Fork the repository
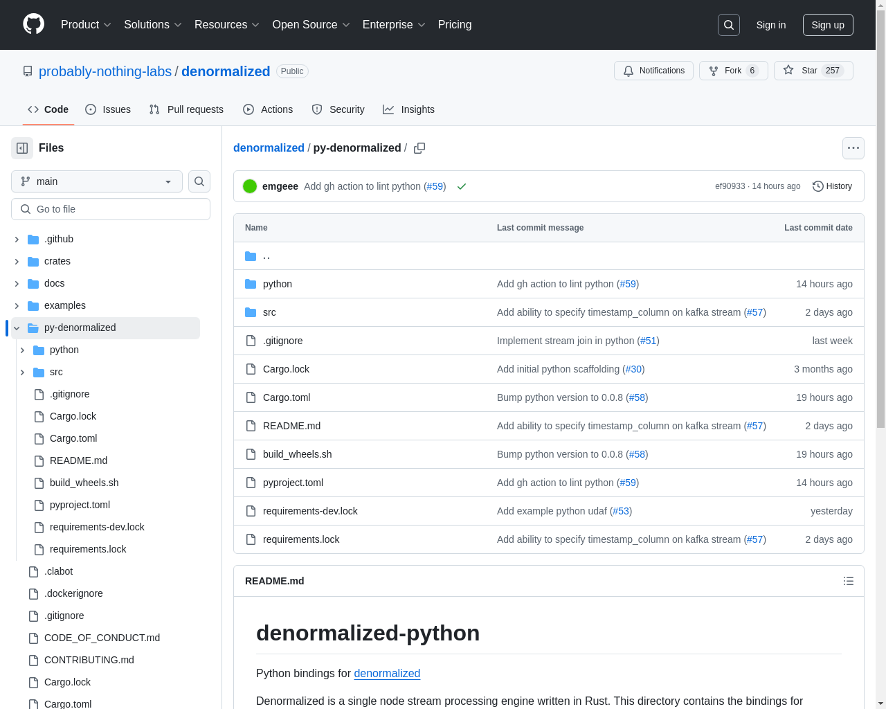 pos(733,71)
